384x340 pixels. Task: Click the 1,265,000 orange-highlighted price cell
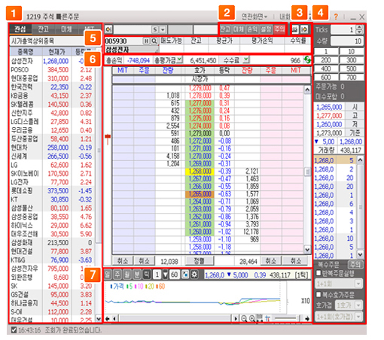point(200,194)
